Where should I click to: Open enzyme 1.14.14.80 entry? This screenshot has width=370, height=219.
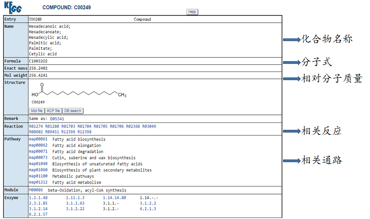coord(114,198)
